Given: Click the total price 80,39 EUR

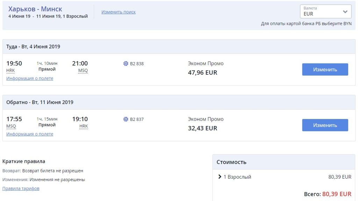Looking at the screenshot, I should click(337, 194).
